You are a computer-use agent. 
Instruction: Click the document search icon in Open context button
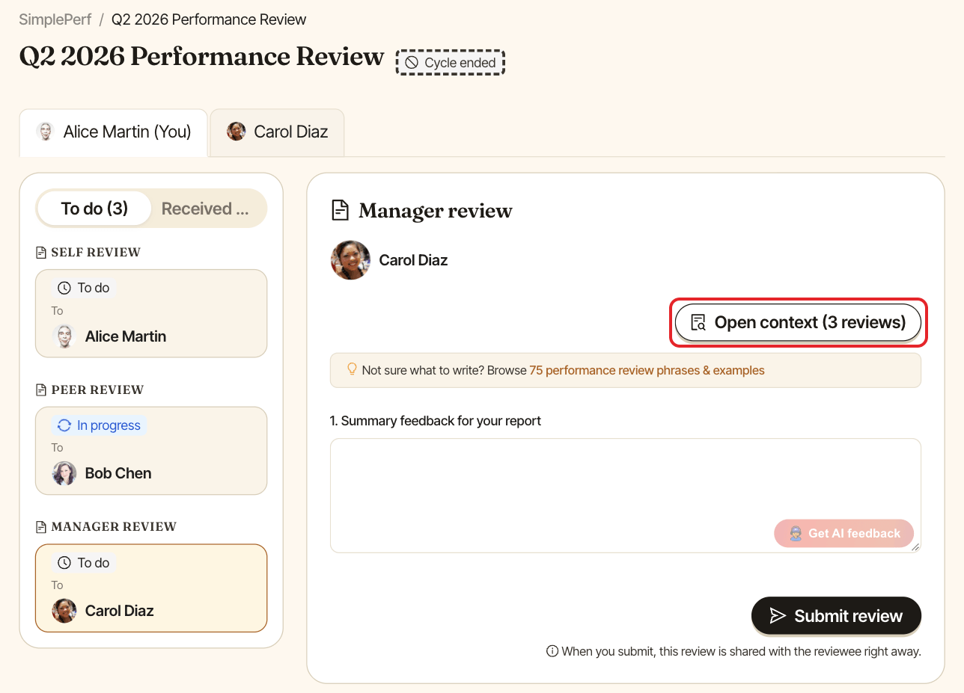click(x=698, y=323)
